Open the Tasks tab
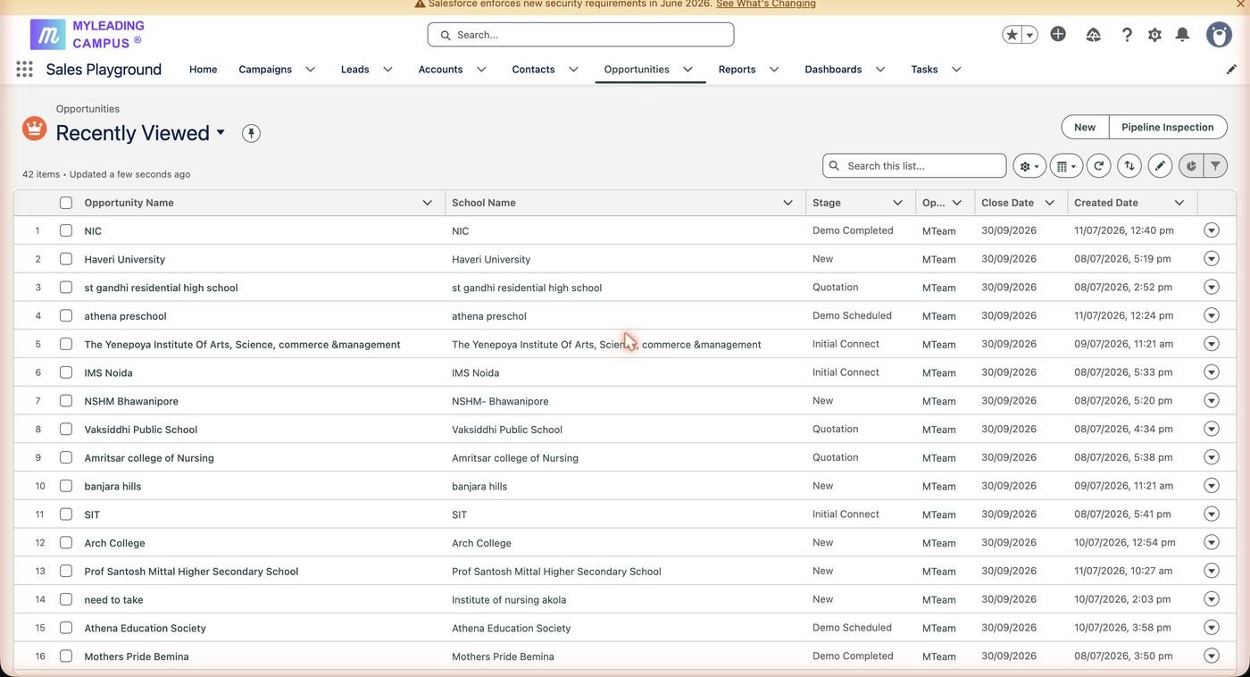This screenshot has height=677, width=1250. pyautogui.click(x=924, y=69)
